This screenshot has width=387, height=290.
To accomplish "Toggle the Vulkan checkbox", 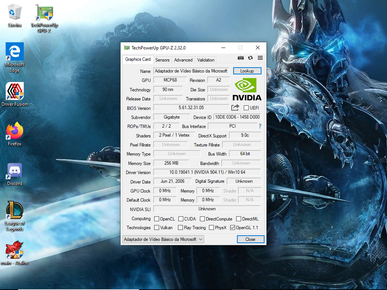I will coord(156,228).
